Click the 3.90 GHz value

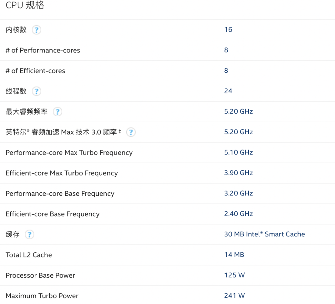coord(238,173)
